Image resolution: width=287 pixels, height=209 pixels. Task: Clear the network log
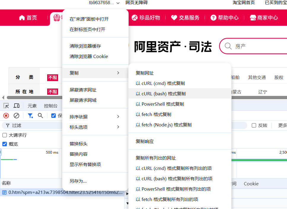(x=17, y=116)
